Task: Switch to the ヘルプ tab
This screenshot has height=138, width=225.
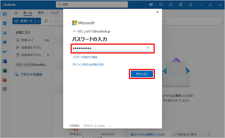Action: (54, 13)
